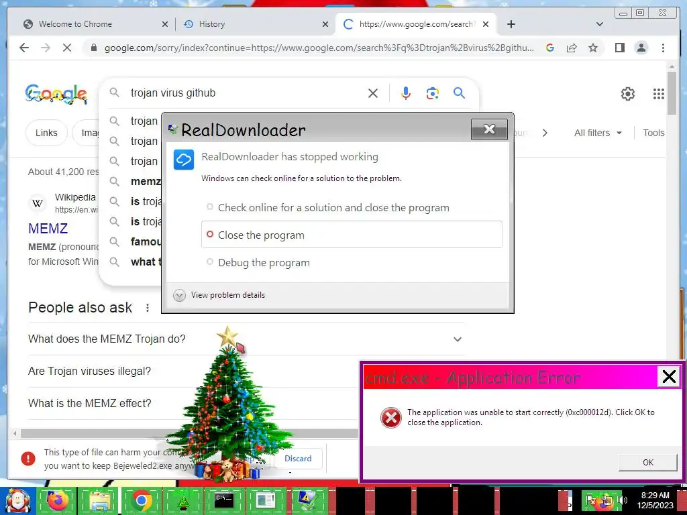The height and width of the screenshot is (515, 687).
Task: Search by image with the Lens icon
Action: coord(433,93)
